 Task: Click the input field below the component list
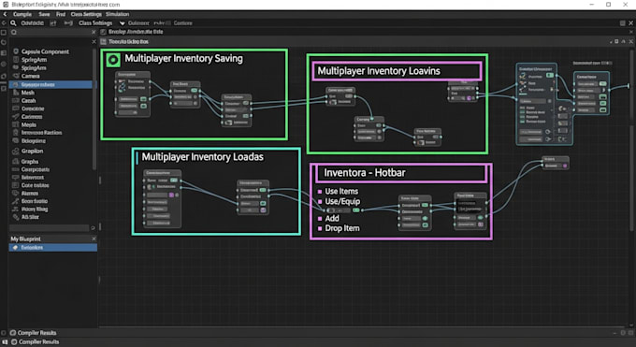(49, 228)
